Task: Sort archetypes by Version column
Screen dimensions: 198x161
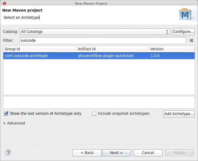Action: point(171,49)
